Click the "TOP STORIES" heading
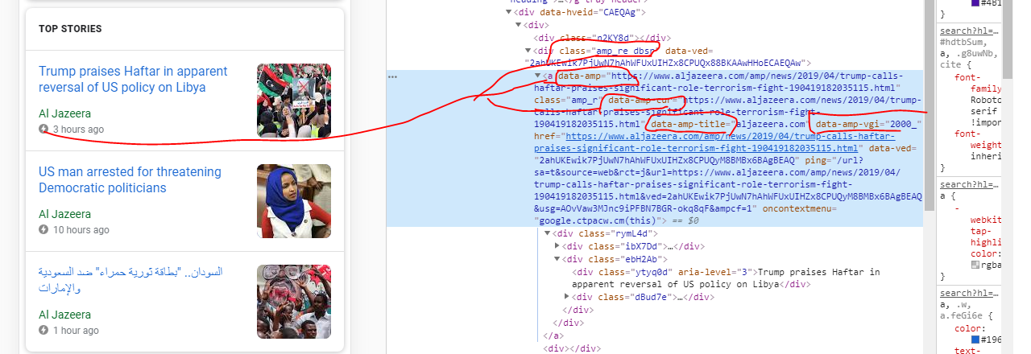This screenshot has width=1031, height=354. coord(70,29)
